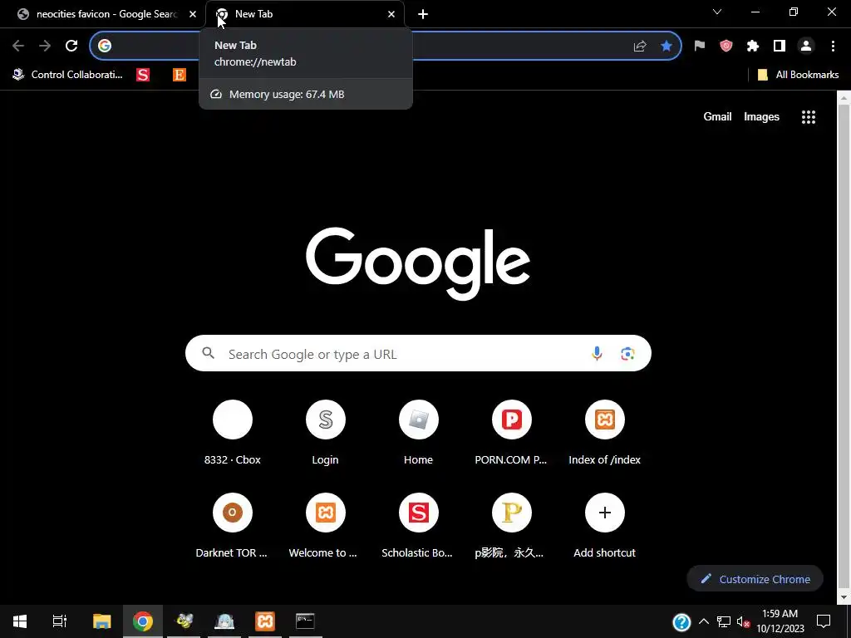The image size is (851, 638).
Task: Open the command prompt taskbar icon
Action: (x=305, y=621)
